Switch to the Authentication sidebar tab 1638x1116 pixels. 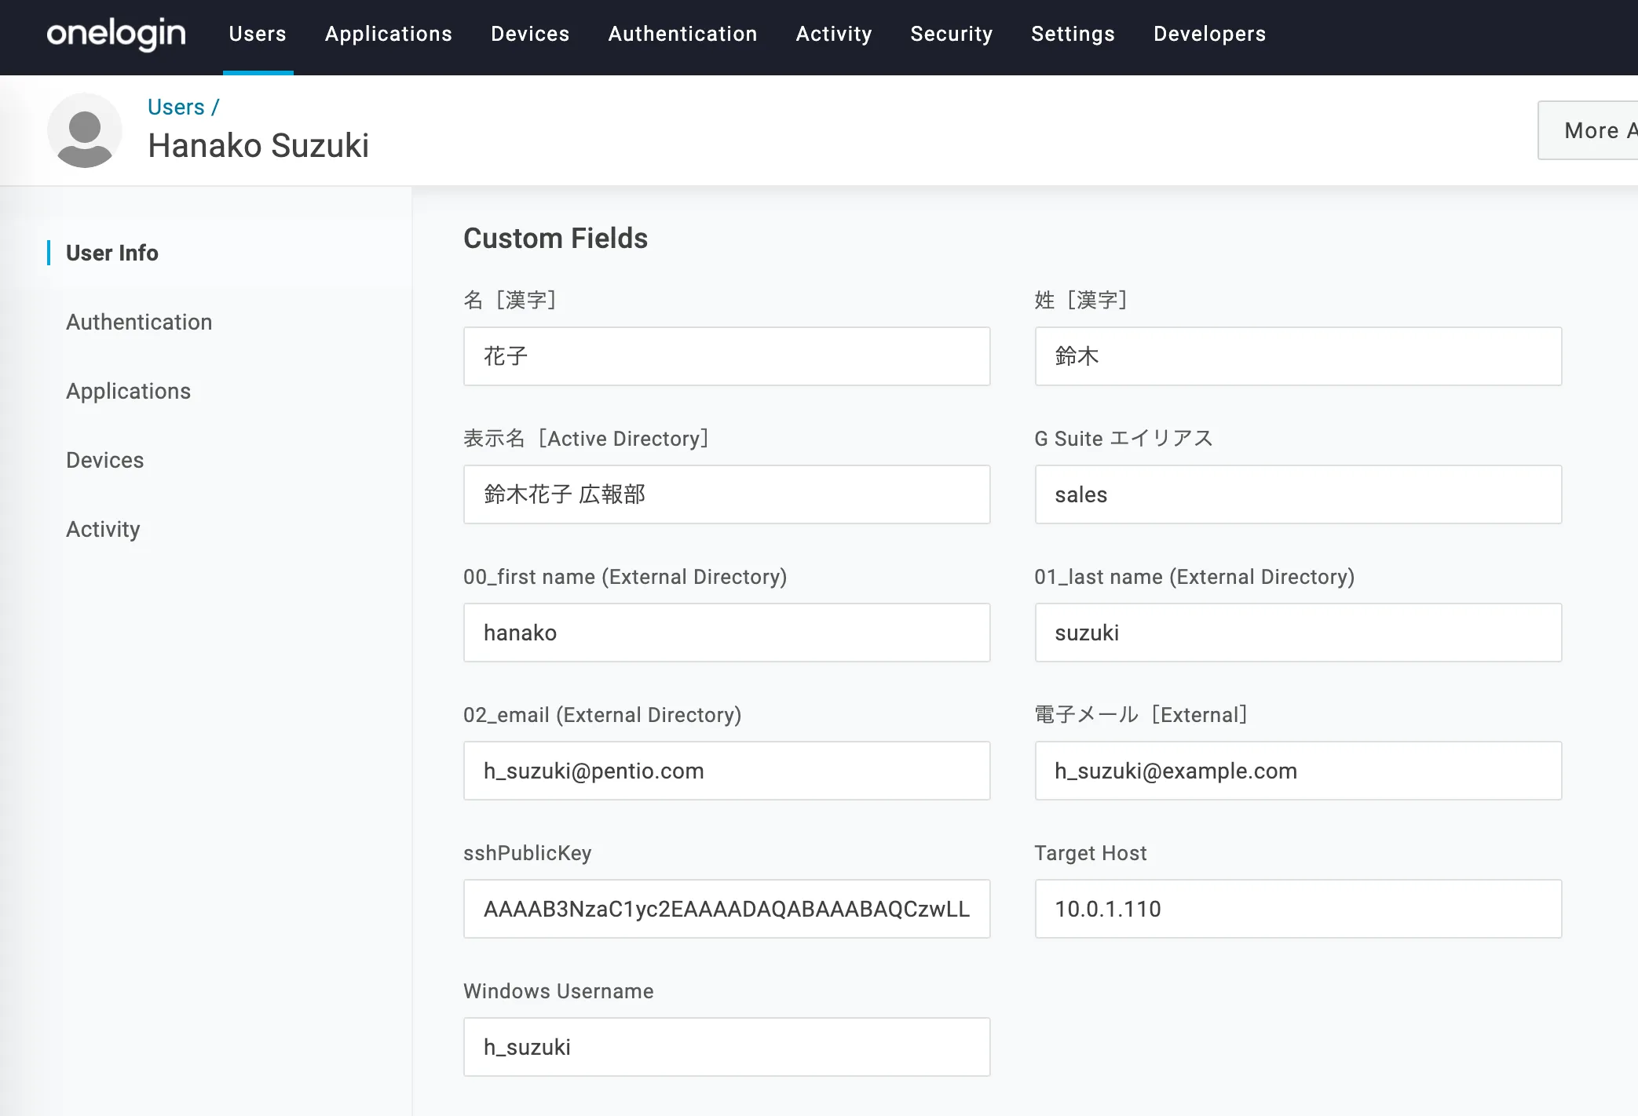[139, 322]
